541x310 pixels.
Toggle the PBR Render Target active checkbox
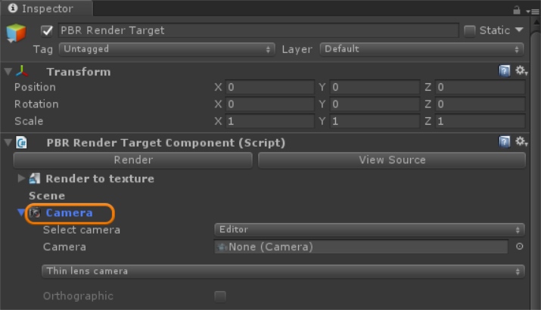click(x=47, y=31)
